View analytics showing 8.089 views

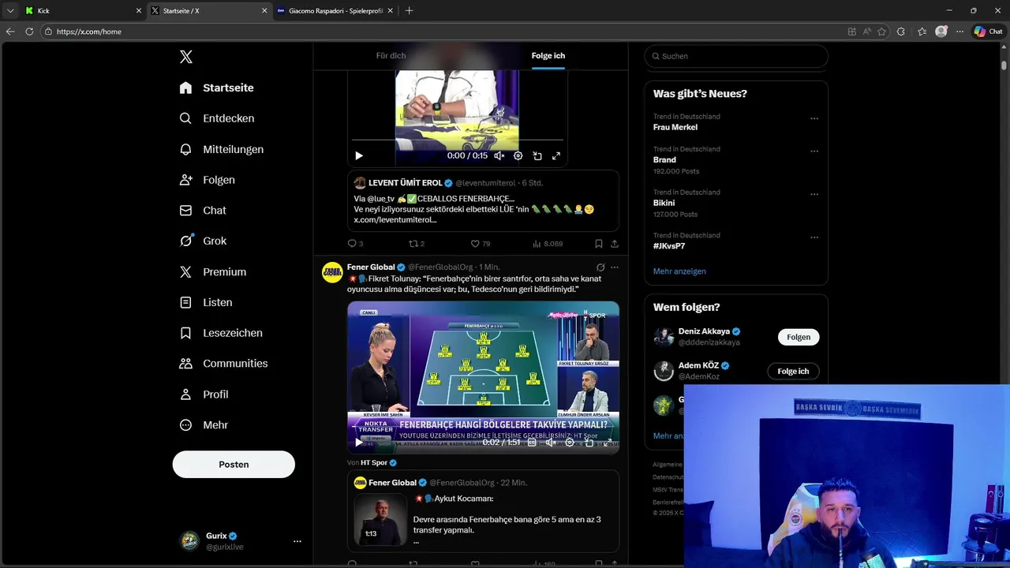548,244
